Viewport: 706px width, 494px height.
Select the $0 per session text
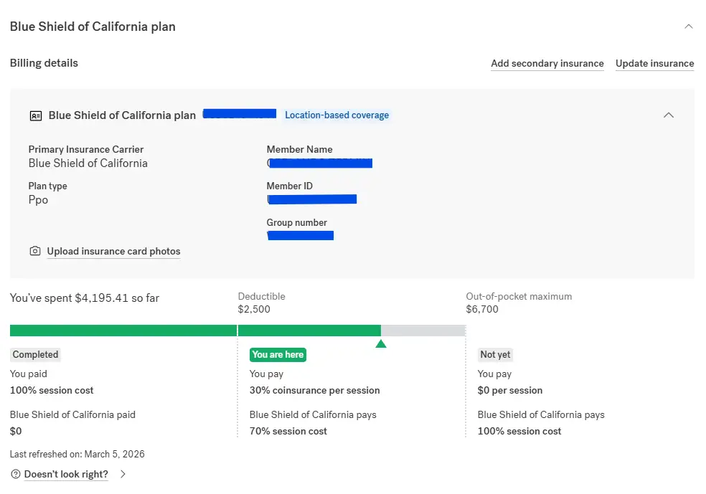pos(510,391)
